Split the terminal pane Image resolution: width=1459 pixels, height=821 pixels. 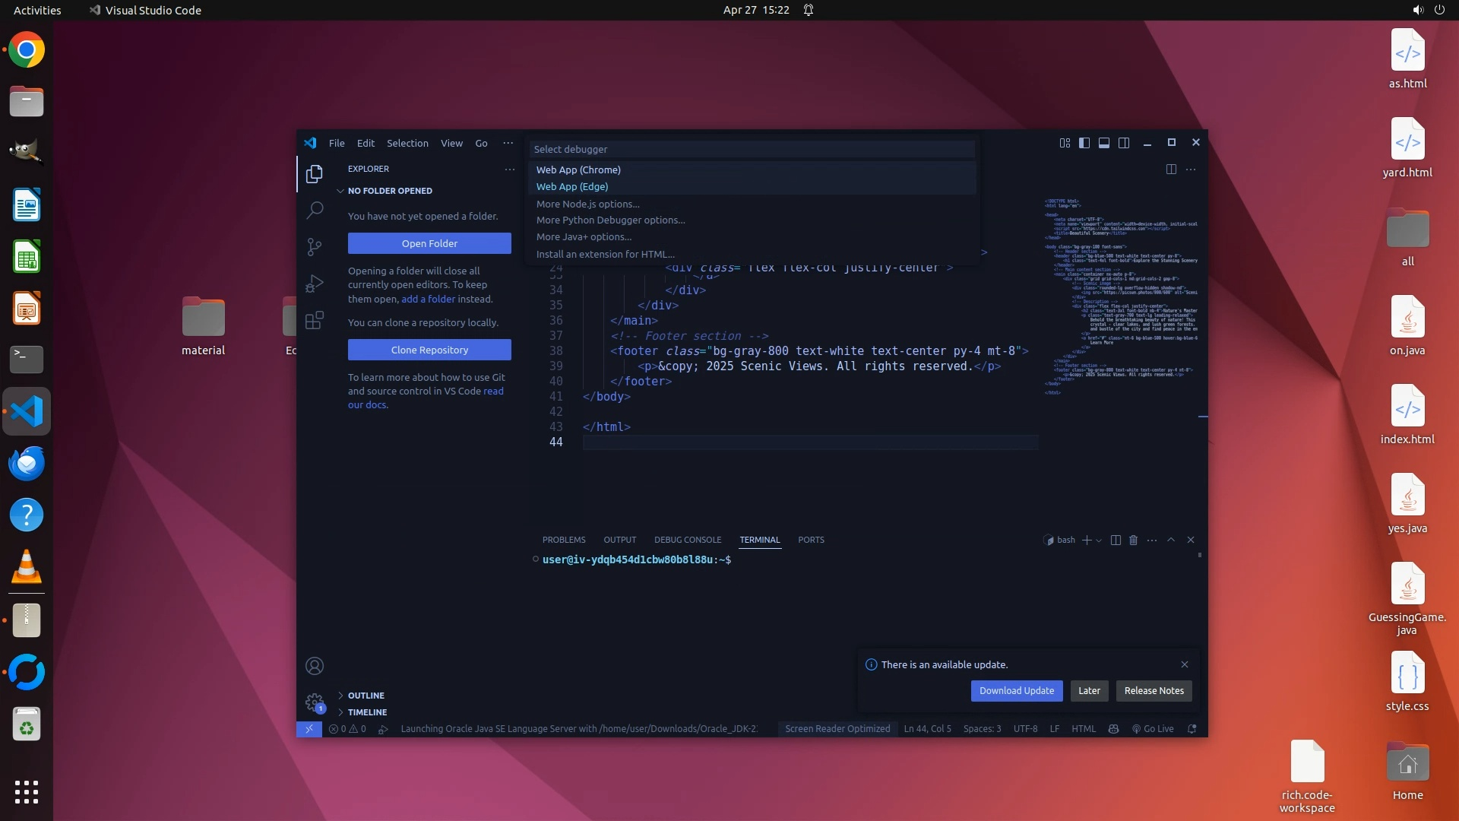[1116, 540]
